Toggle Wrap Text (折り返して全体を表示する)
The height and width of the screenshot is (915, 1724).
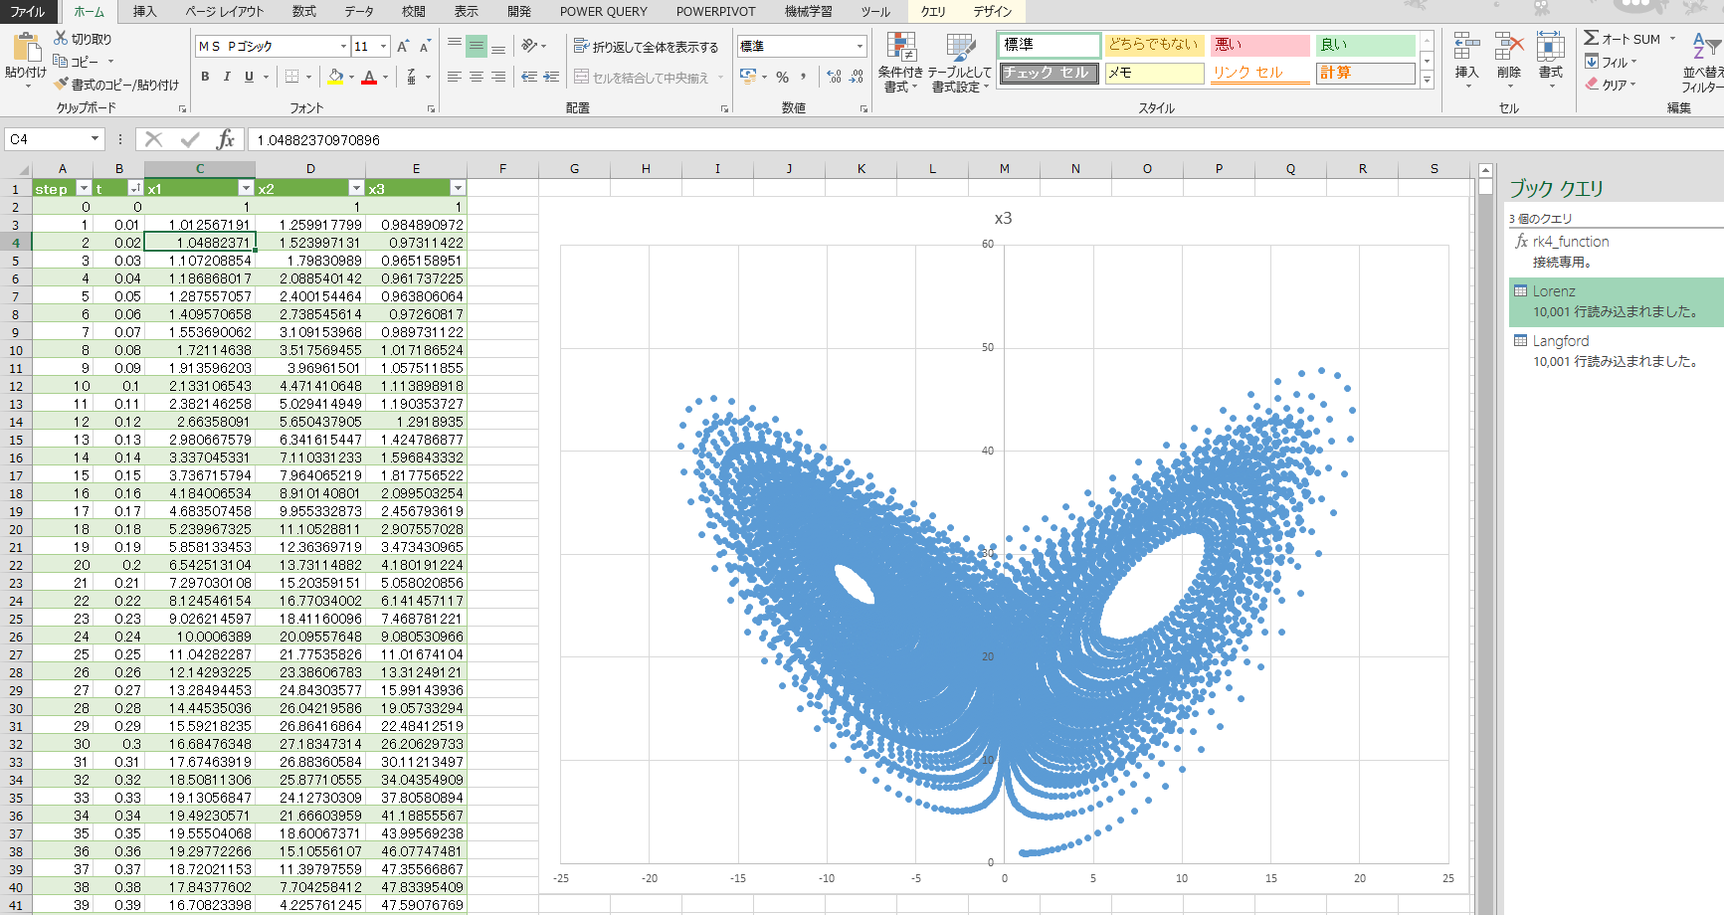646,47
